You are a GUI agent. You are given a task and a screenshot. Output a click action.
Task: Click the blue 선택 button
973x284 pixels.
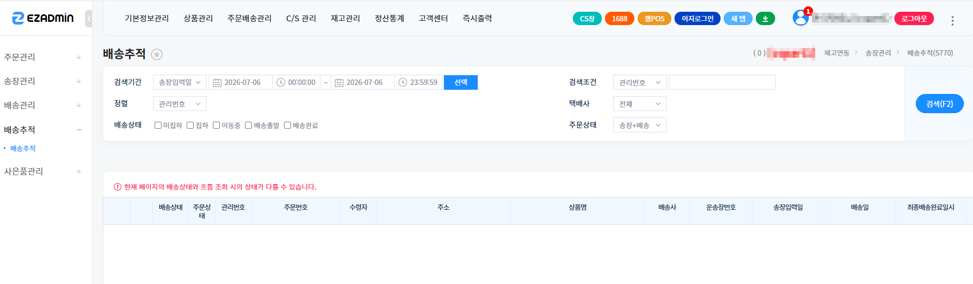click(461, 82)
